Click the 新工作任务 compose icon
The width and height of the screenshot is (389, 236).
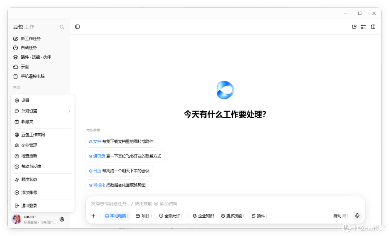coord(15,39)
